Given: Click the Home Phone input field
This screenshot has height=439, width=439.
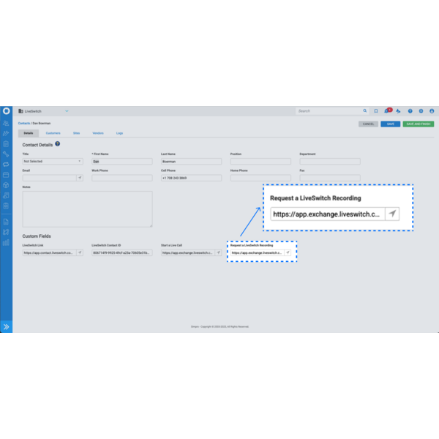Looking at the screenshot, I should tap(260, 178).
